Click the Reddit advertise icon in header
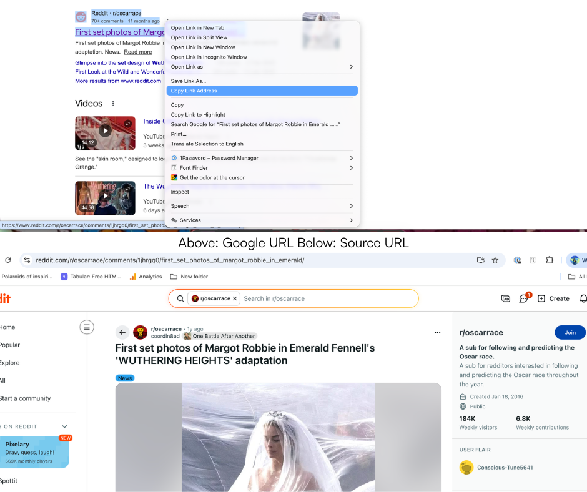587x492 pixels. tap(506, 298)
